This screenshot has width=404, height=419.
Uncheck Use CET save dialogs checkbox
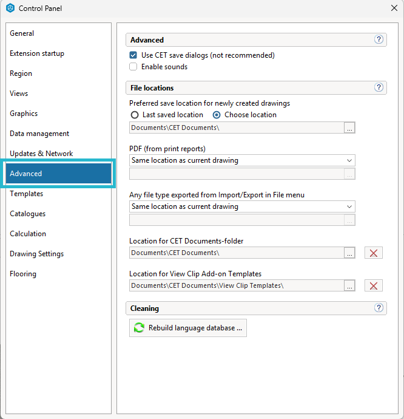tap(133, 55)
